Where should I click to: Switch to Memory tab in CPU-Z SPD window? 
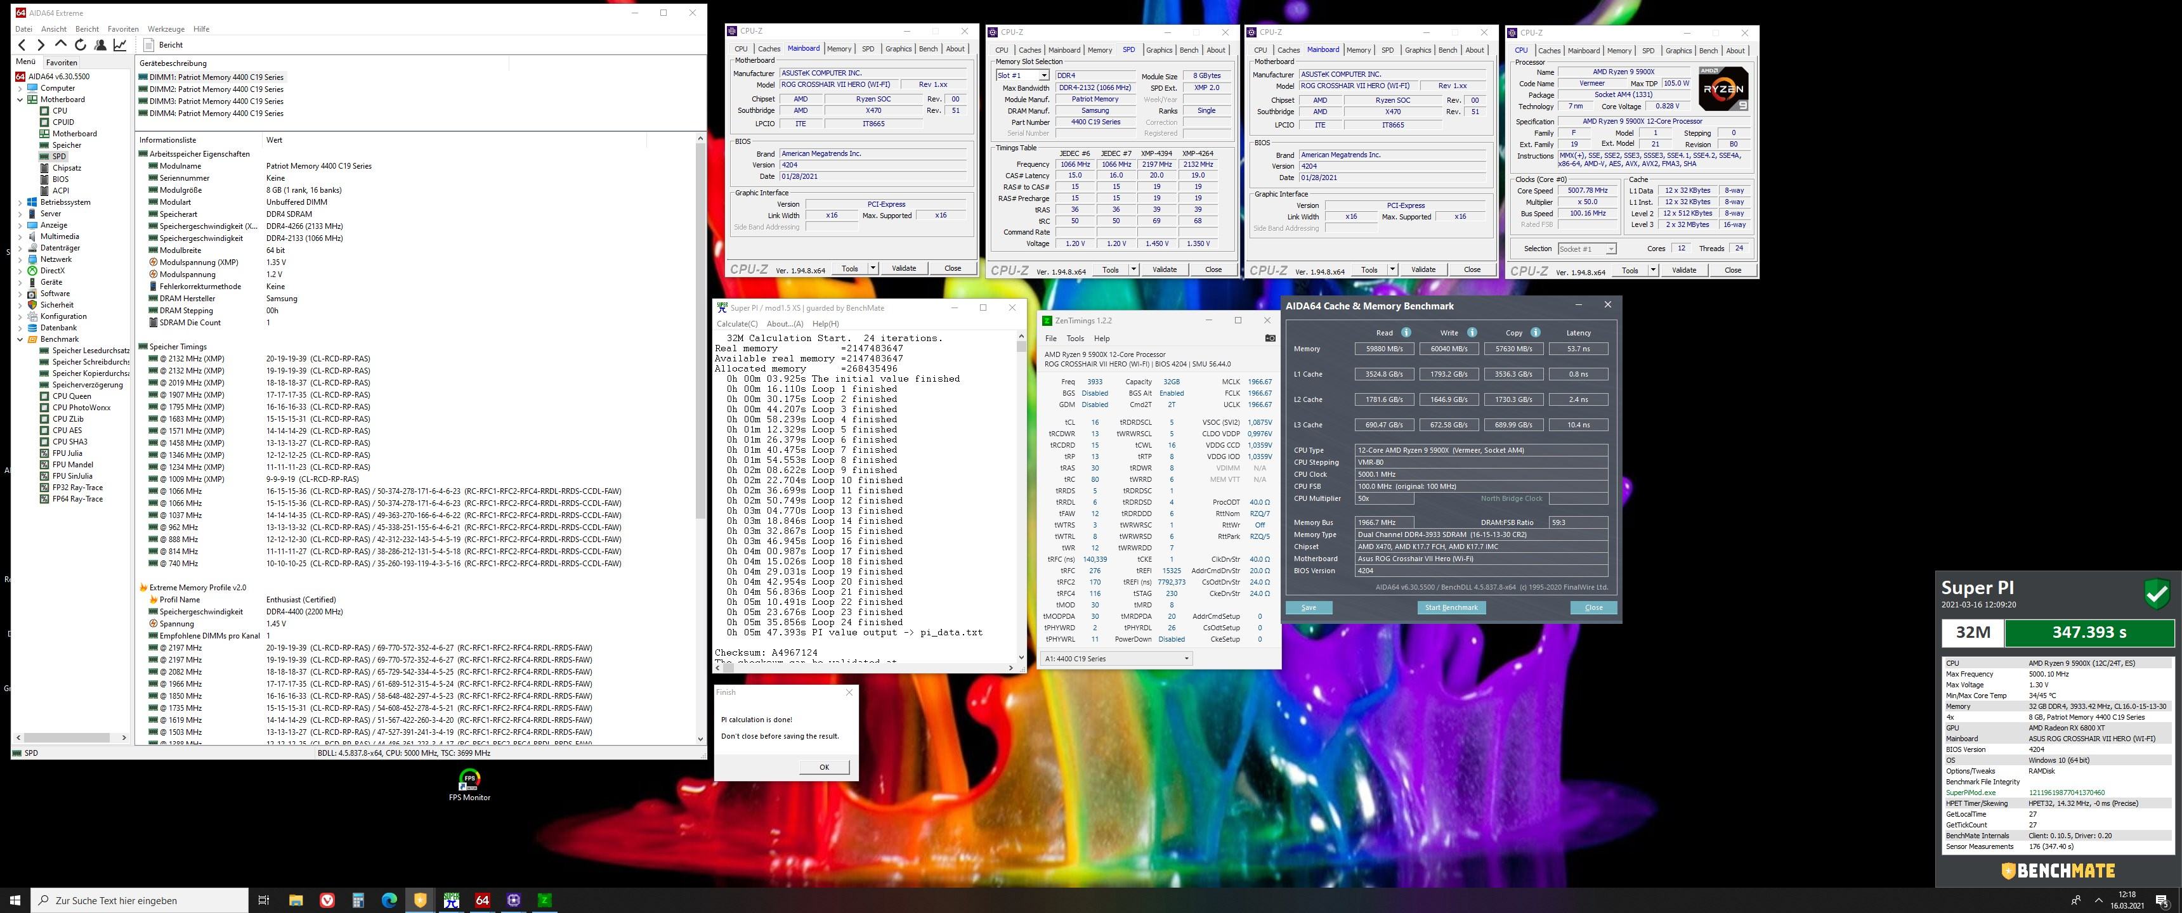coord(1099,50)
